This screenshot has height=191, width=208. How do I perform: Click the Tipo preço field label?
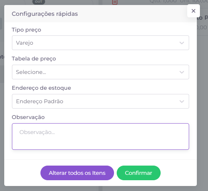27,30
